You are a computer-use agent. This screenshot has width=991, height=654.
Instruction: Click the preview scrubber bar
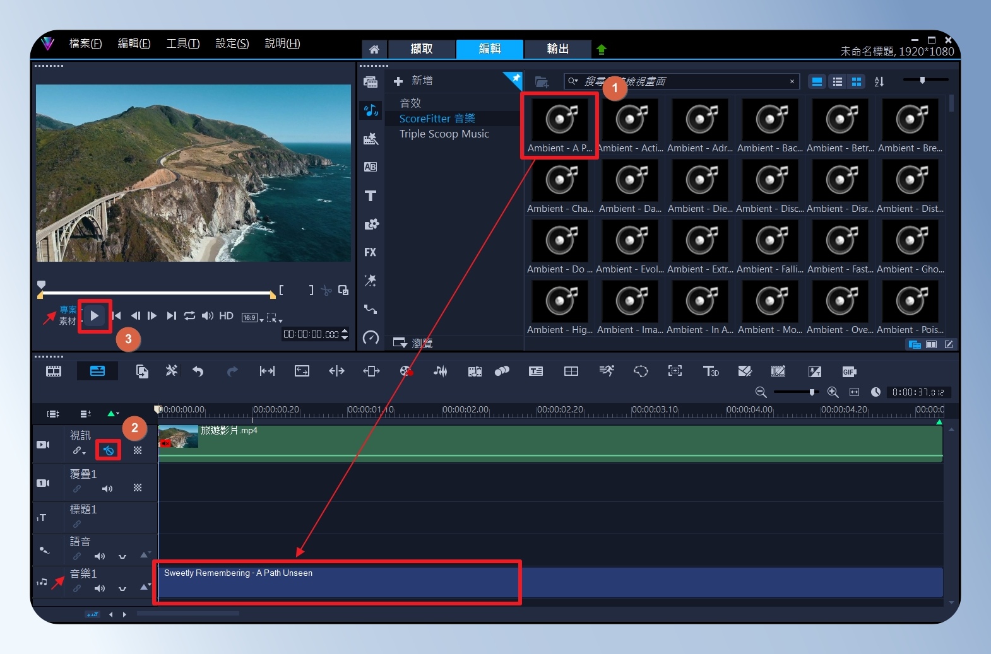[x=157, y=293]
